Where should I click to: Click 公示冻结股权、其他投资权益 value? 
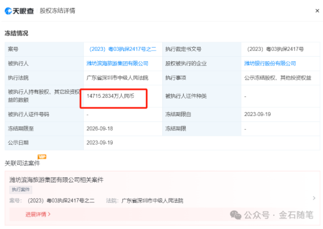[x=278, y=78]
